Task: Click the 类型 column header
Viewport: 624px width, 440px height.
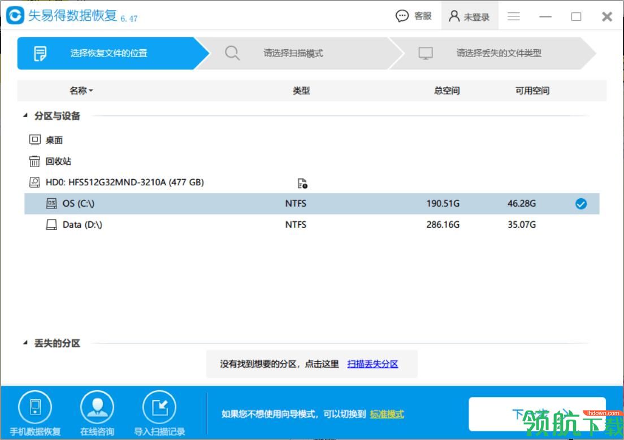Action: point(301,91)
